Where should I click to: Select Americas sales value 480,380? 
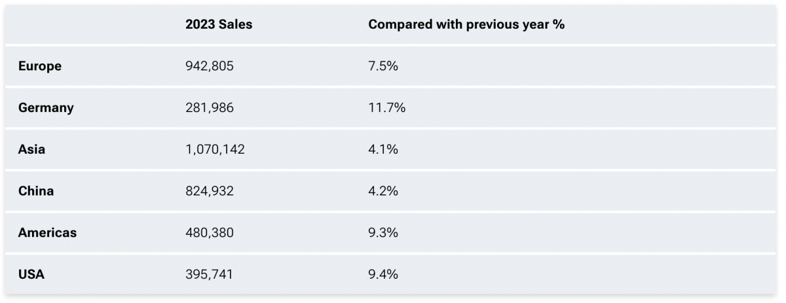click(x=210, y=233)
